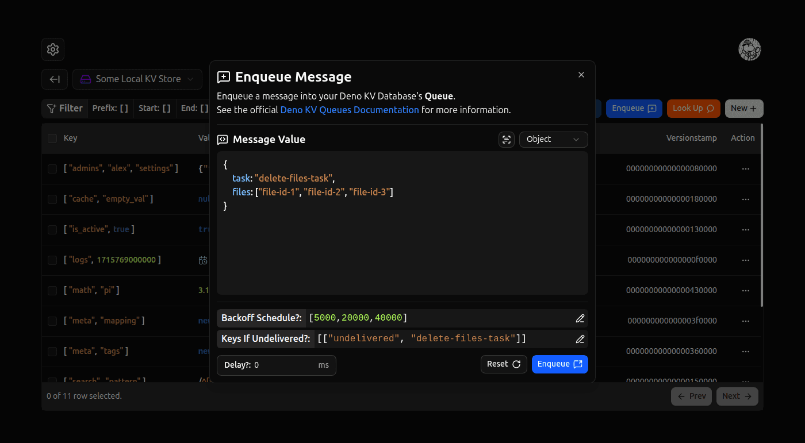805x443 pixels.
Task: Open the action menu for the meta tags row
Action: [746, 351]
